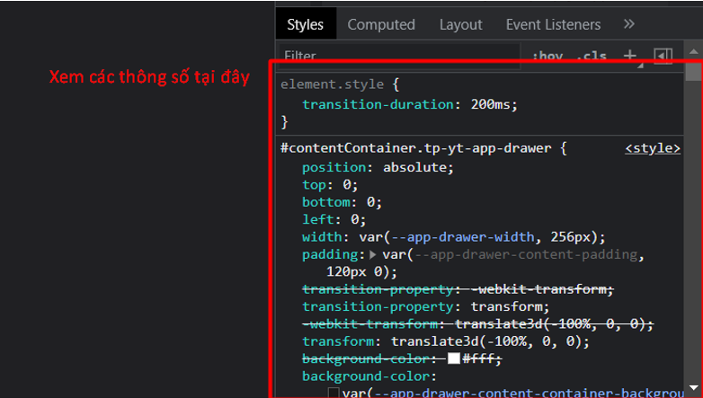Add a new style rule with plus icon
This screenshot has width=703, height=398.
(x=630, y=56)
